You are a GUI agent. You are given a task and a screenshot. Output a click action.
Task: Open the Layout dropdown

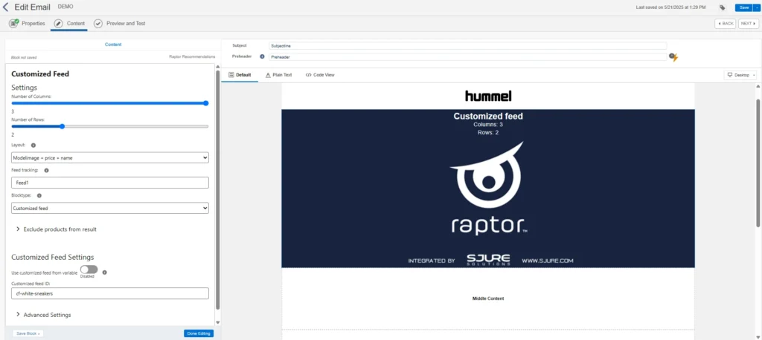(110, 157)
